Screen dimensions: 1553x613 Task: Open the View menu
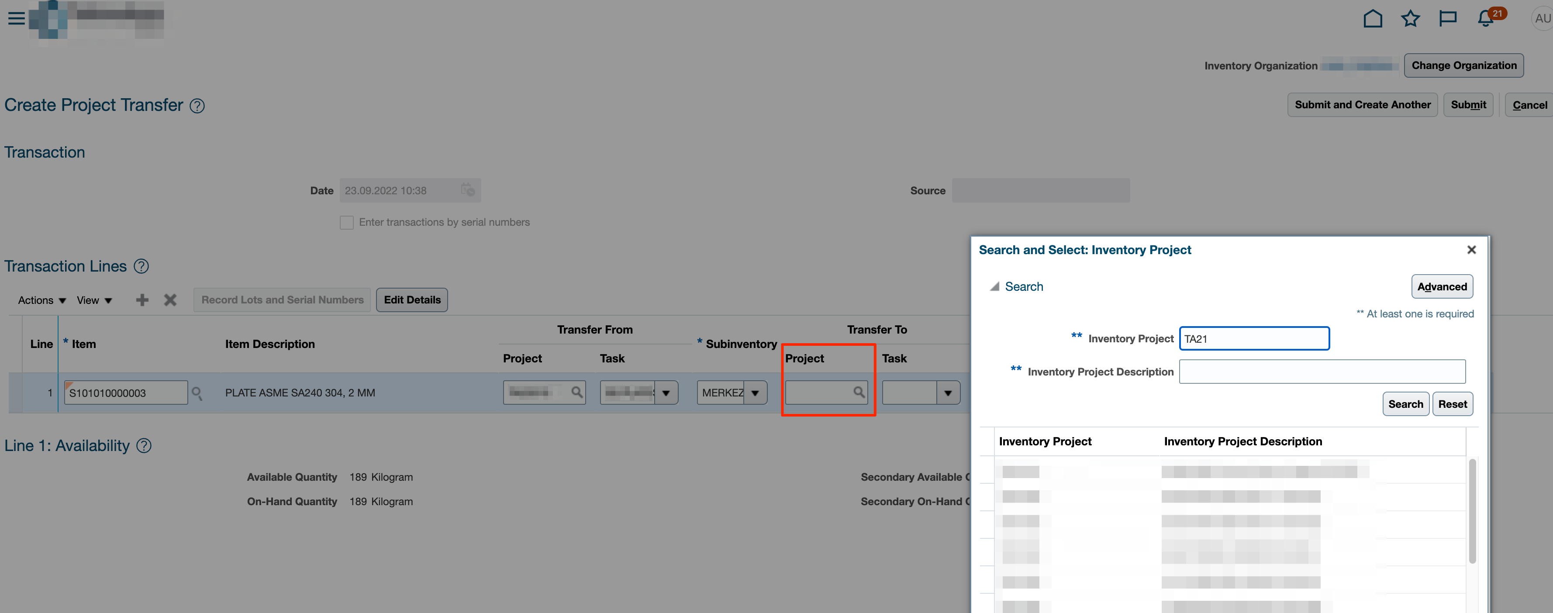point(94,300)
